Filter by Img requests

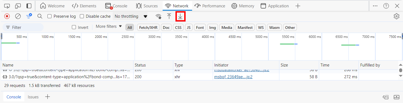[x=212, y=27]
